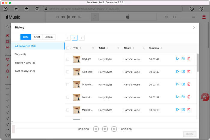Delete the Grapejuice track from history
This screenshot has width=210, height=140.
189,84
